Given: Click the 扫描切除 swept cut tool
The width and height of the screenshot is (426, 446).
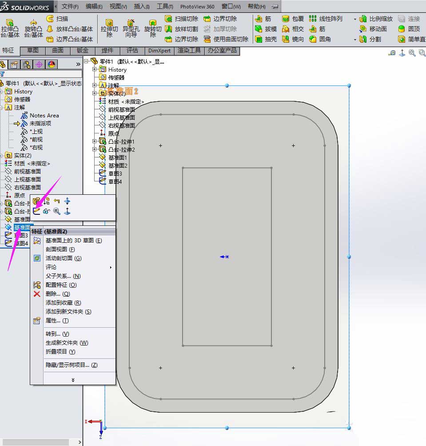Looking at the screenshot, I should pyautogui.click(x=182, y=19).
